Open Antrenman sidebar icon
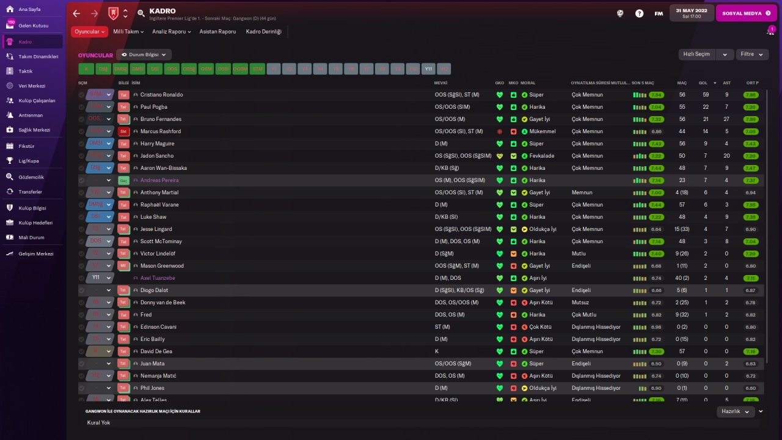This screenshot has height=440, width=782. (10, 115)
